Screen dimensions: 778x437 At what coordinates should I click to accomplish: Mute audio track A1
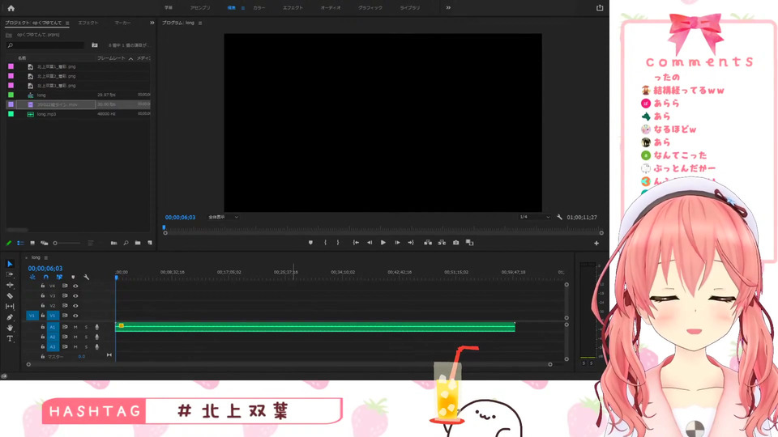75,327
